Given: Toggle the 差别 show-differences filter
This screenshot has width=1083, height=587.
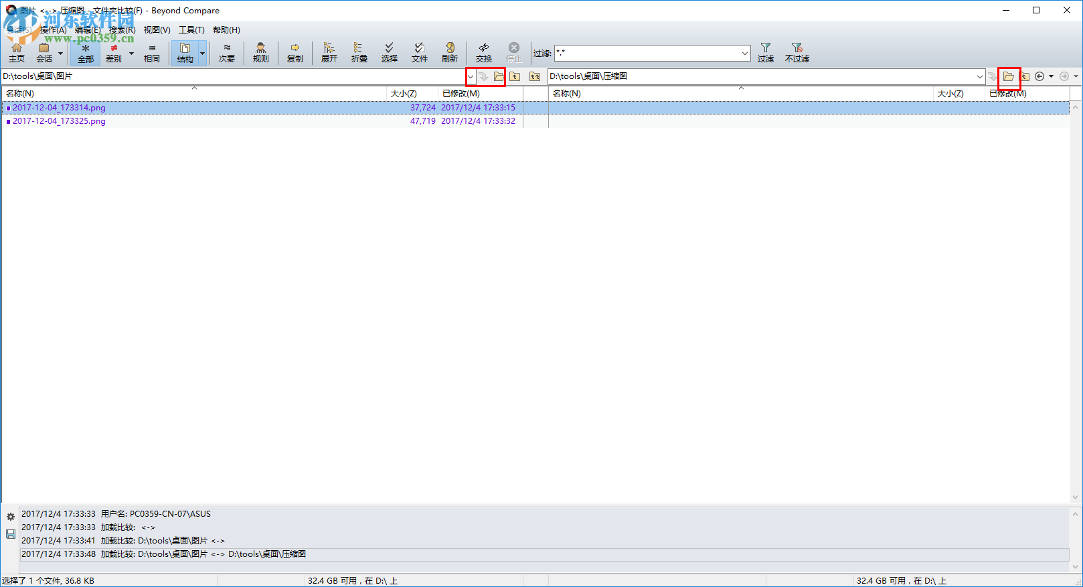Looking at the screenshot, I should tap(114, 52).
